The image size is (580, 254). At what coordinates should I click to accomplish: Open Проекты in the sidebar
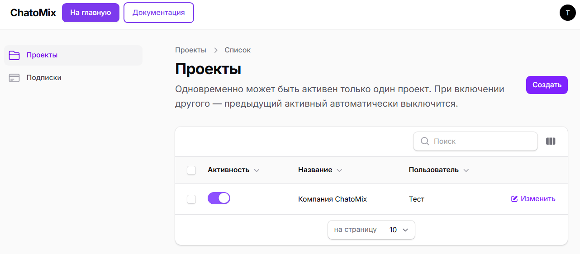[73, 55]
